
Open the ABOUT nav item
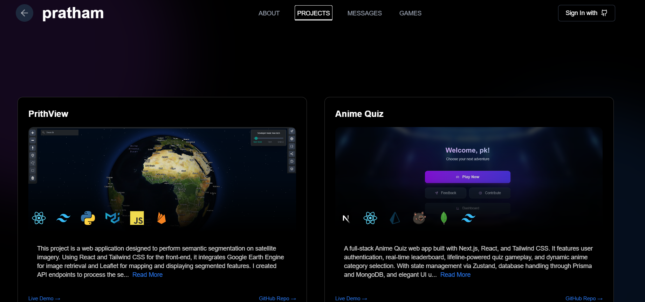point(269,13)
